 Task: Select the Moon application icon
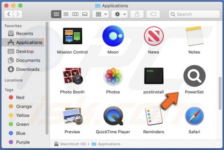(113, 36)
